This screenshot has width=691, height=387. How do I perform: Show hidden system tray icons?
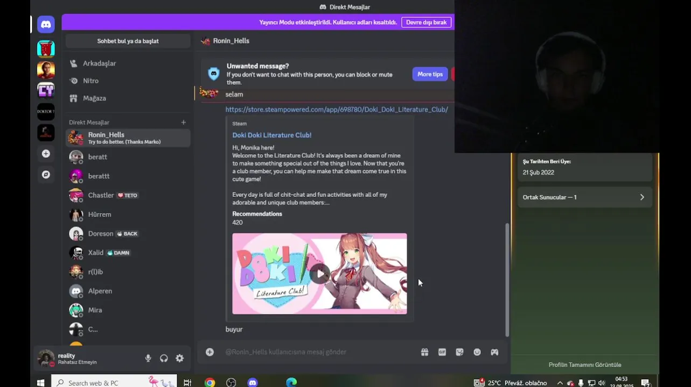(560, 383)
